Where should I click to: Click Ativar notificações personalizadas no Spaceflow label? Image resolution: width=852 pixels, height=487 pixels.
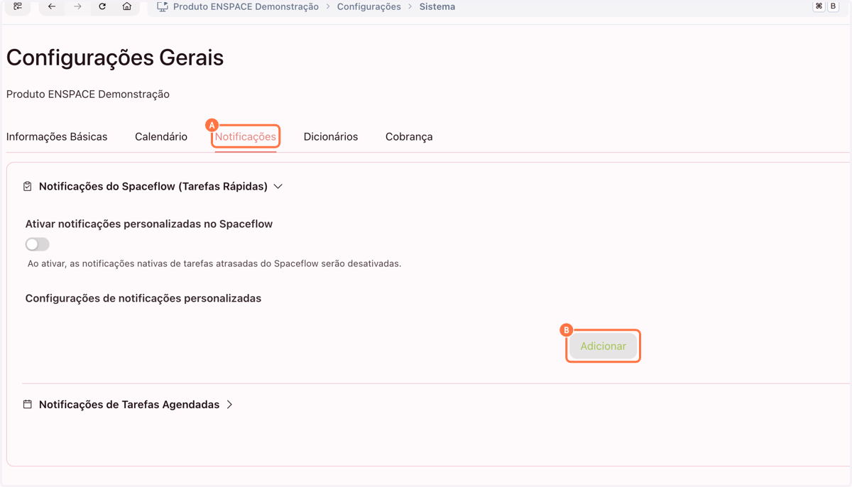point(149,224)
